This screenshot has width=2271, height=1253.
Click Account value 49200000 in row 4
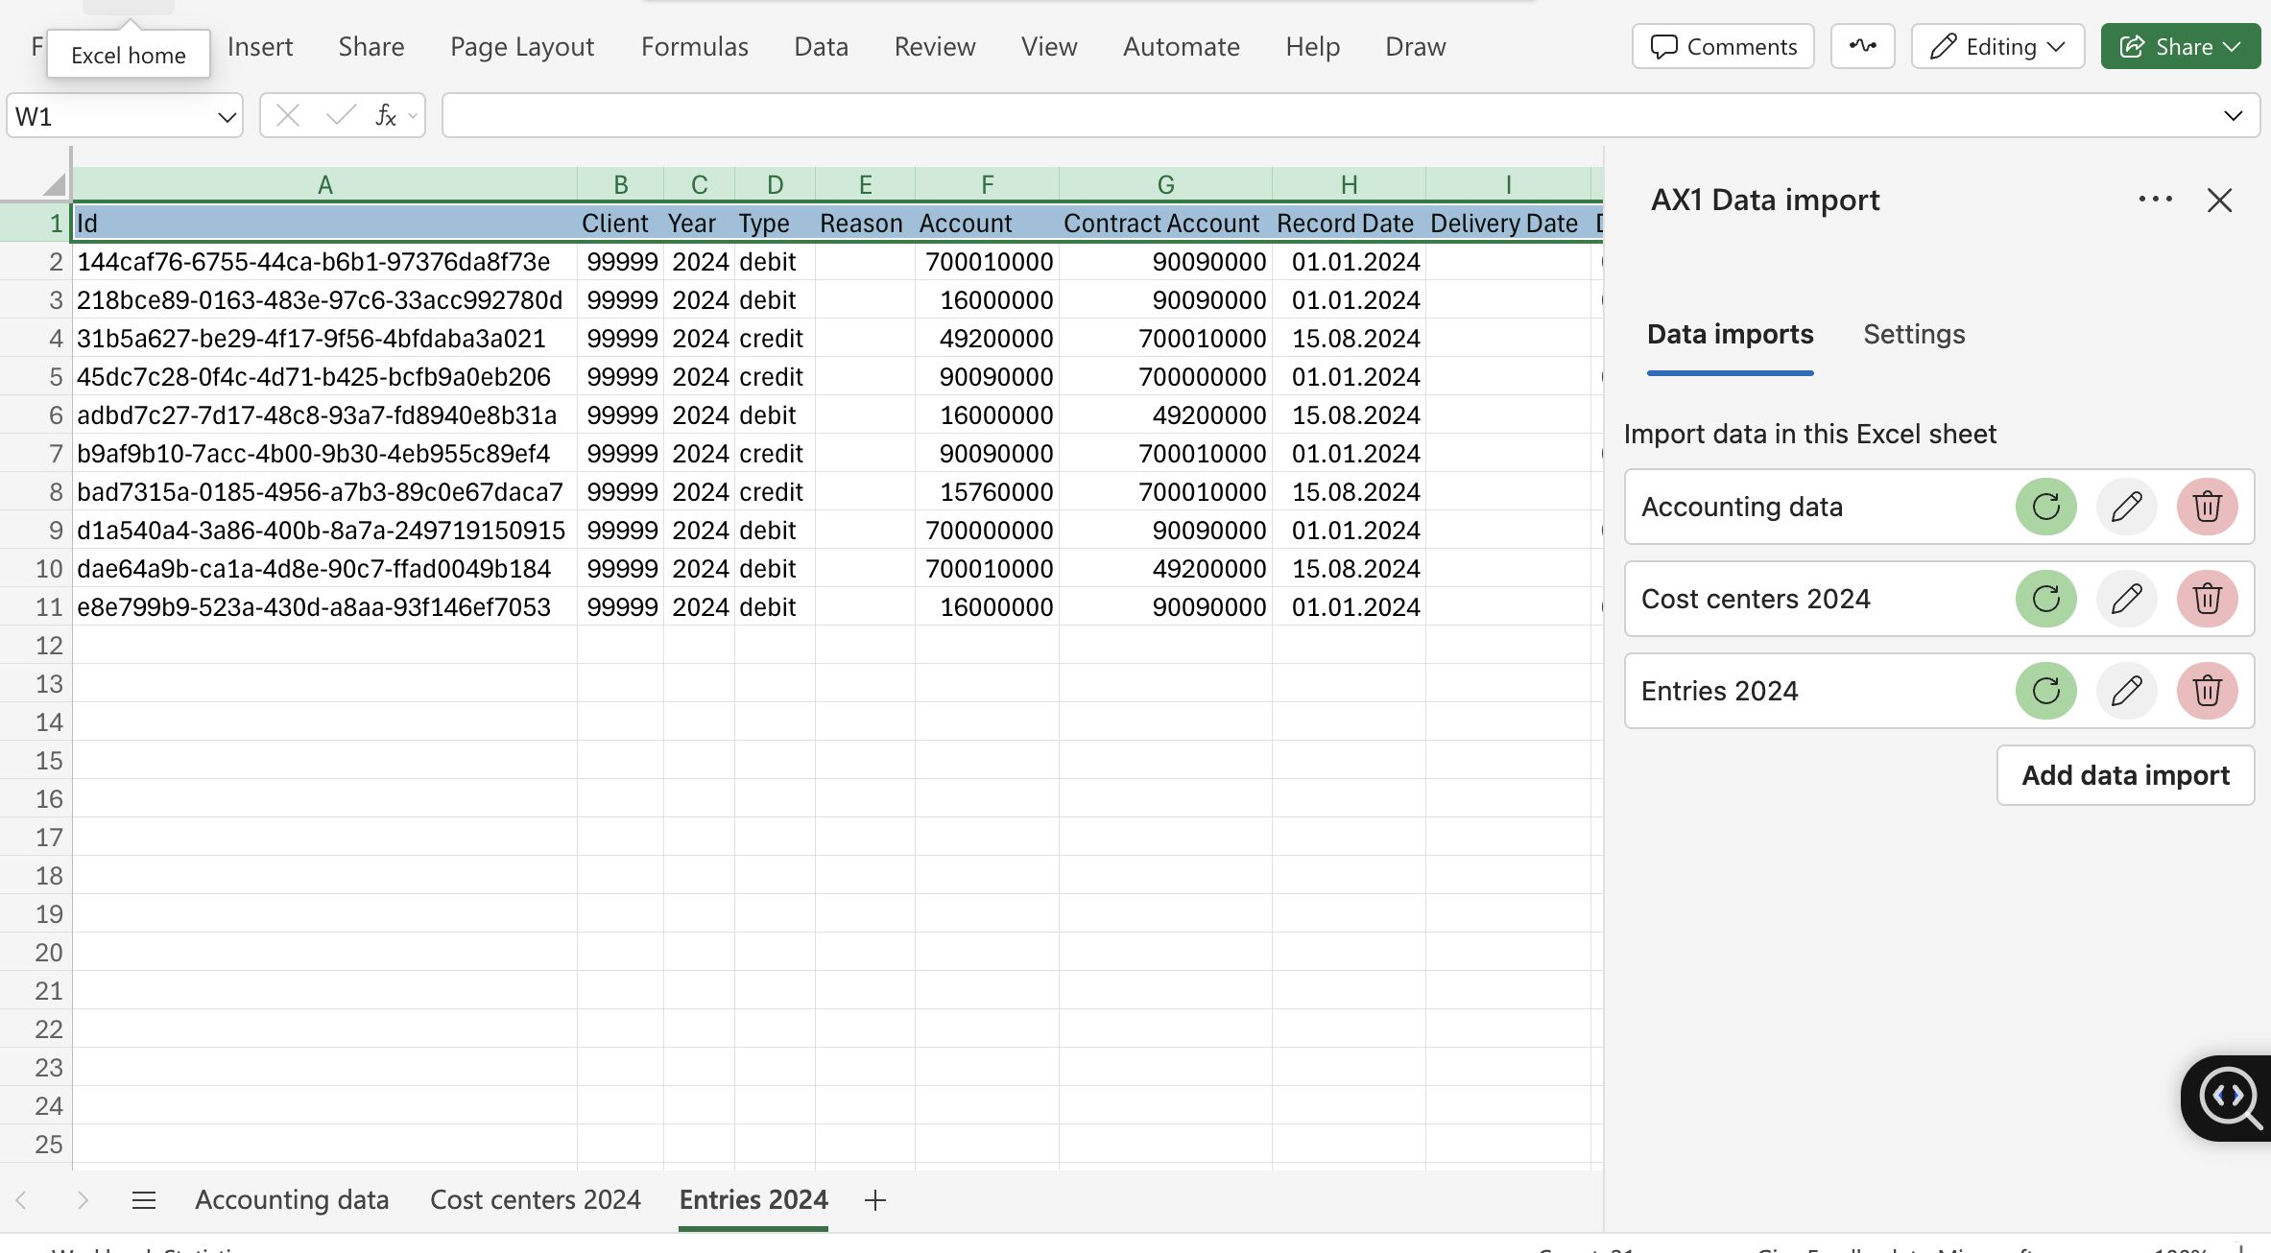(x=987, y=339)
